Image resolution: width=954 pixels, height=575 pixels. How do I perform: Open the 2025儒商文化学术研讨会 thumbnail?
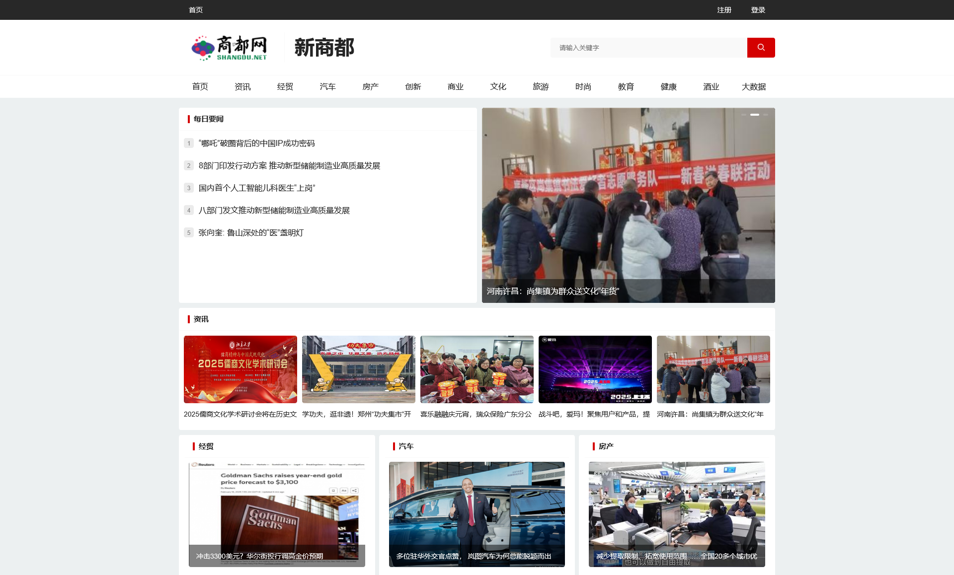point(240,369)
